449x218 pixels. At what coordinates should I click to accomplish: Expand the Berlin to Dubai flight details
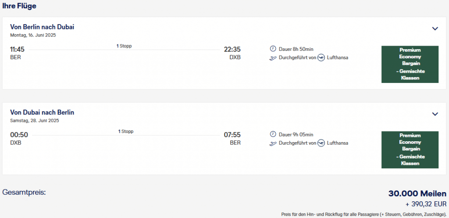click(x=435, y=29)
